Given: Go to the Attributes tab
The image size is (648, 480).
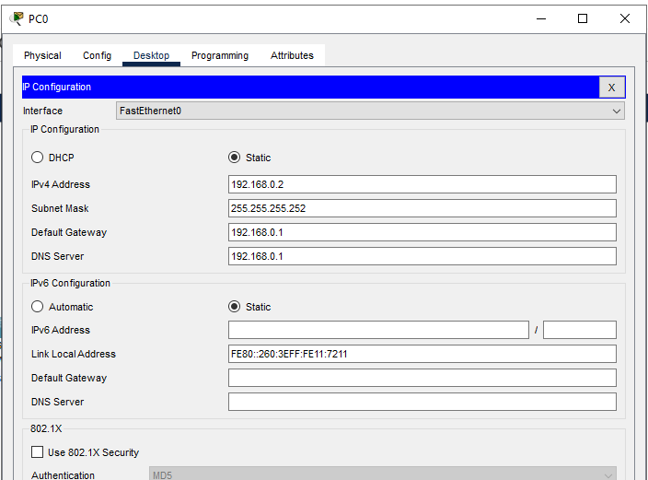Looking at the screenshot, I should [x=292, y=55].
